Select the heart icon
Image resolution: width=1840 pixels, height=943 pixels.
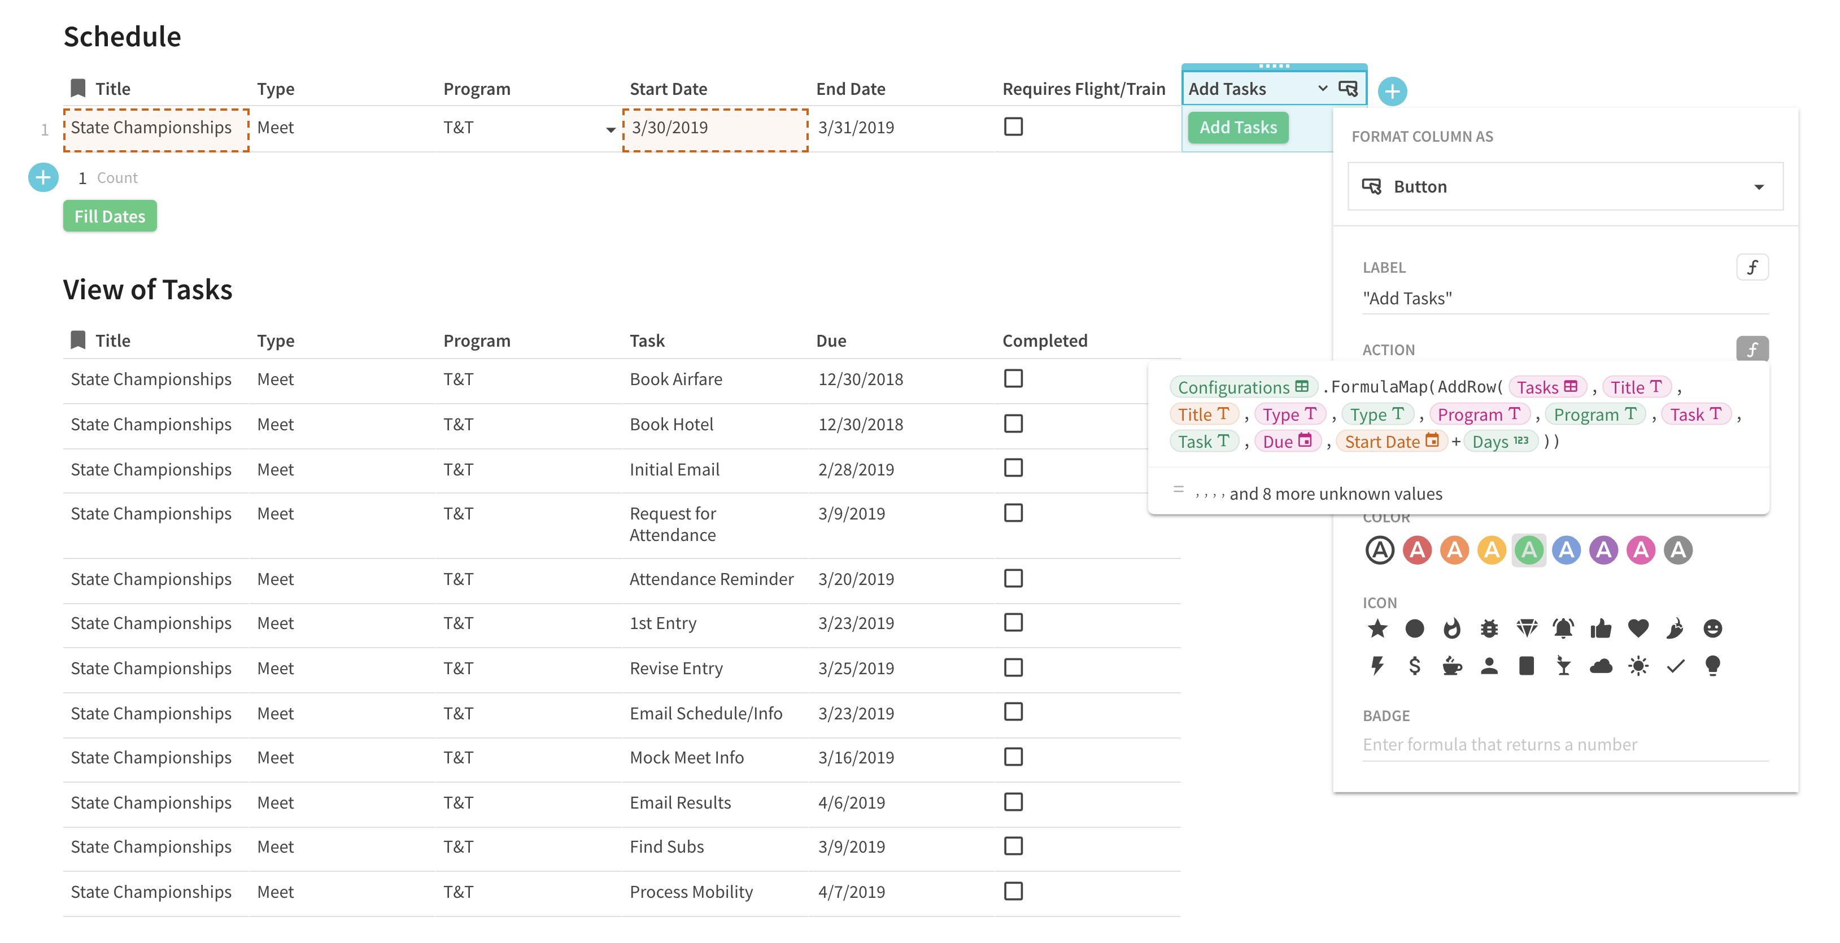click(1638, 628)
